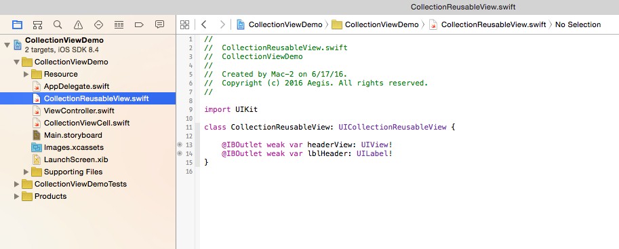Click the window title CollectionReusableView.swift
619x249 pixels.
coord(463,7)
